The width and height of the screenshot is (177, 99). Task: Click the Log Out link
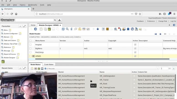(x=173, y=21)
